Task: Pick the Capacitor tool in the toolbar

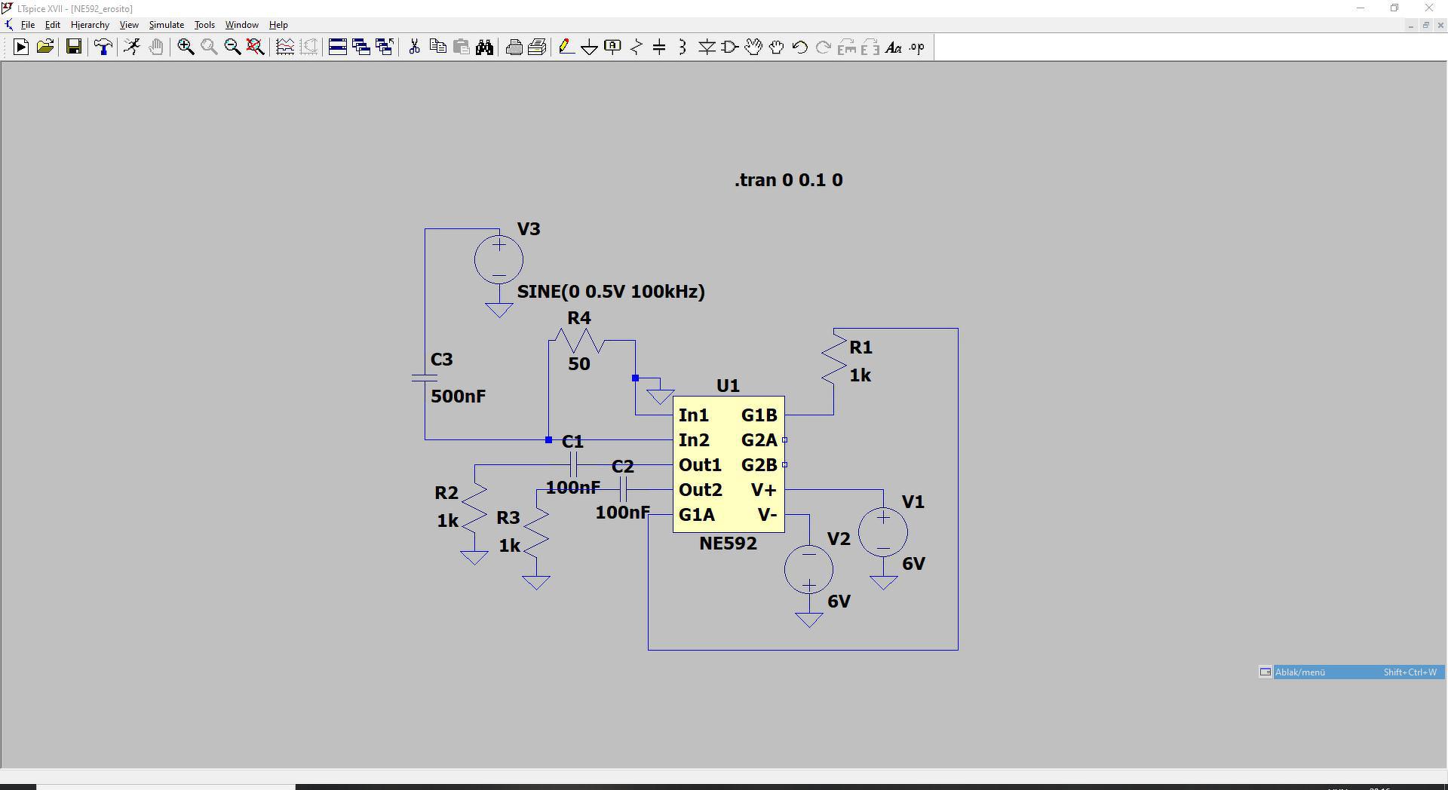Action: [x=659, y=47]
